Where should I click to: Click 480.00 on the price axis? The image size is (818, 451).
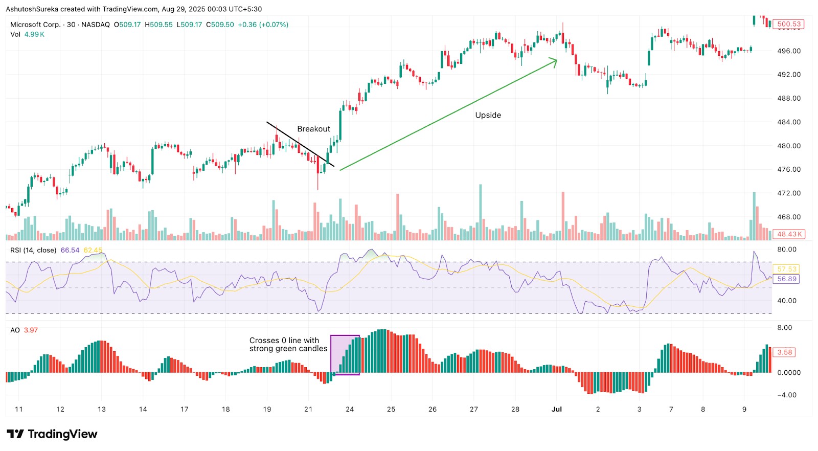(789, 146)
